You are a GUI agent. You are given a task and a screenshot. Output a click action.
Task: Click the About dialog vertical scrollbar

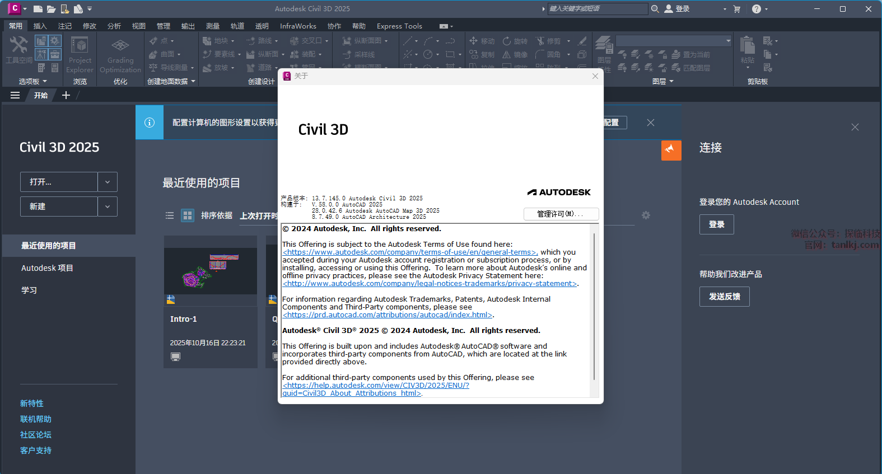coord(594,308)
